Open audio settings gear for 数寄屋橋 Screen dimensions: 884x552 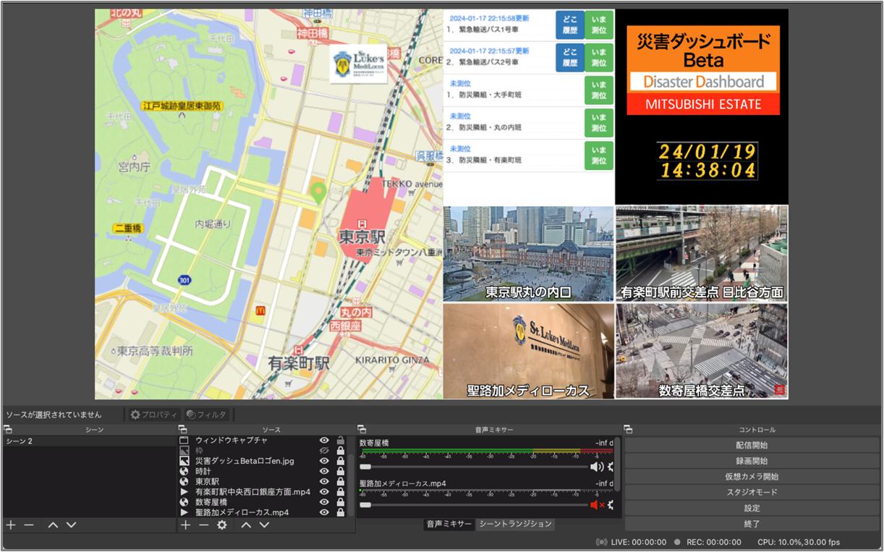click(611, 467)
